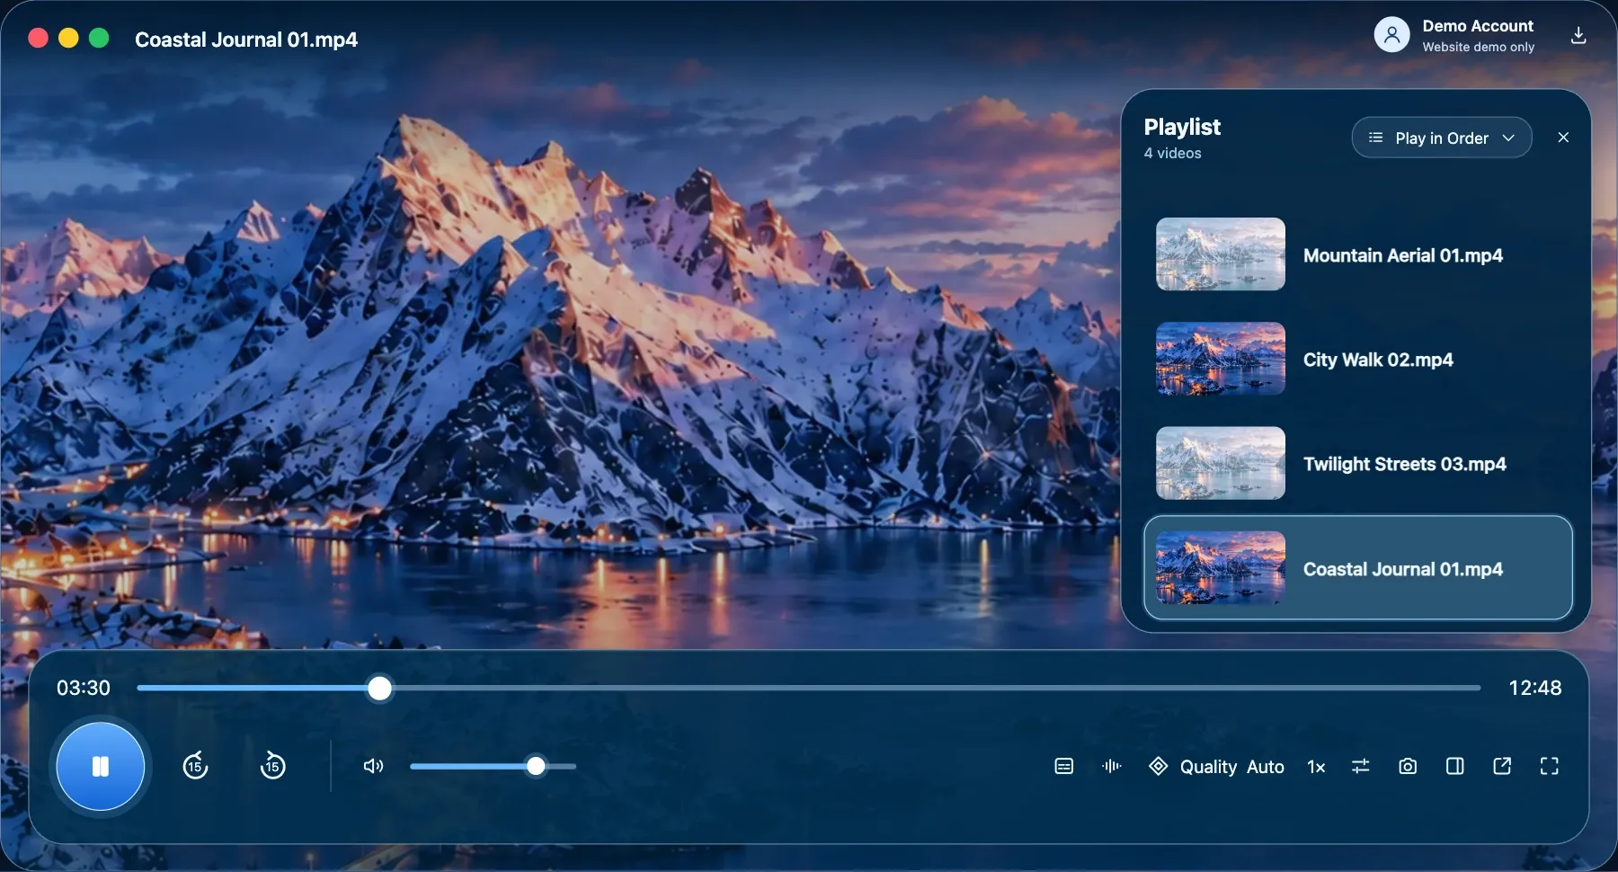
Task: Click the Demo Account name text
Action: pos(1478,26)
